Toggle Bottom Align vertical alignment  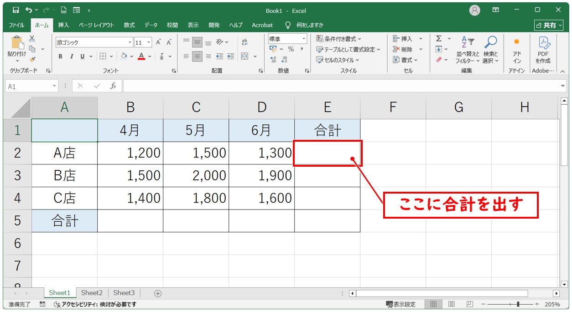point(208,42)
